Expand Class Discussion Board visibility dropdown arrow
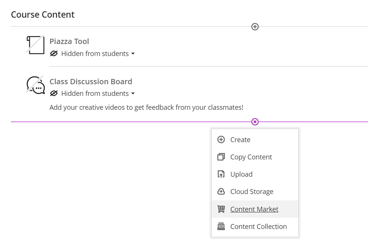This screenshot has height=250, width=368. tap(133, 94)
